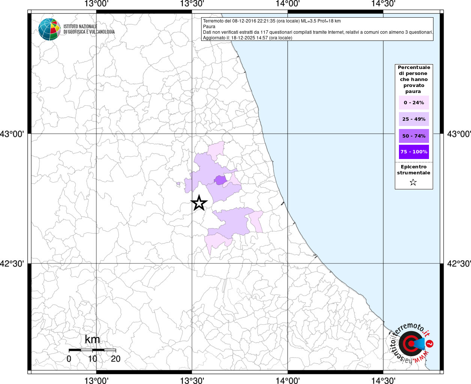Click the 'Aggiornato il' update timestamp line

247,38
